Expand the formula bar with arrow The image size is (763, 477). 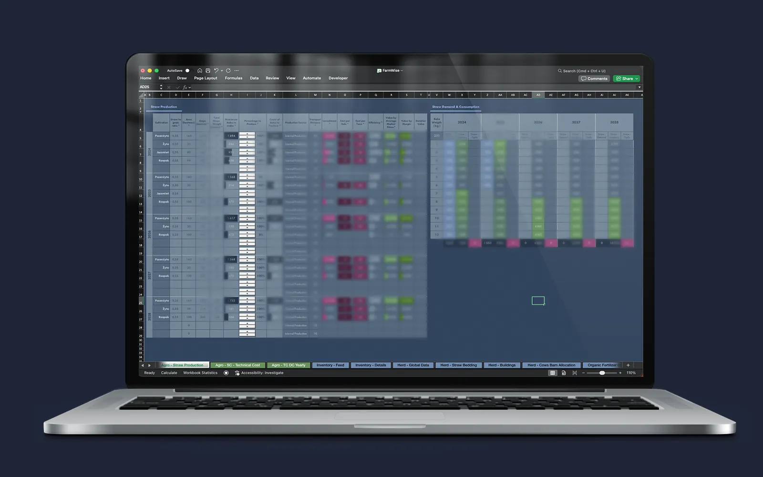pos(639,87)
